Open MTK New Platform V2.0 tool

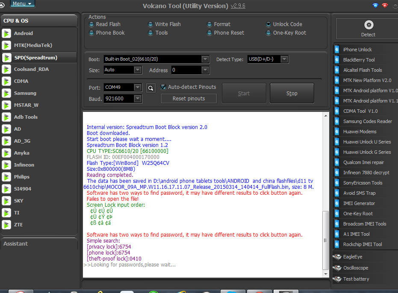click(367, 80)
